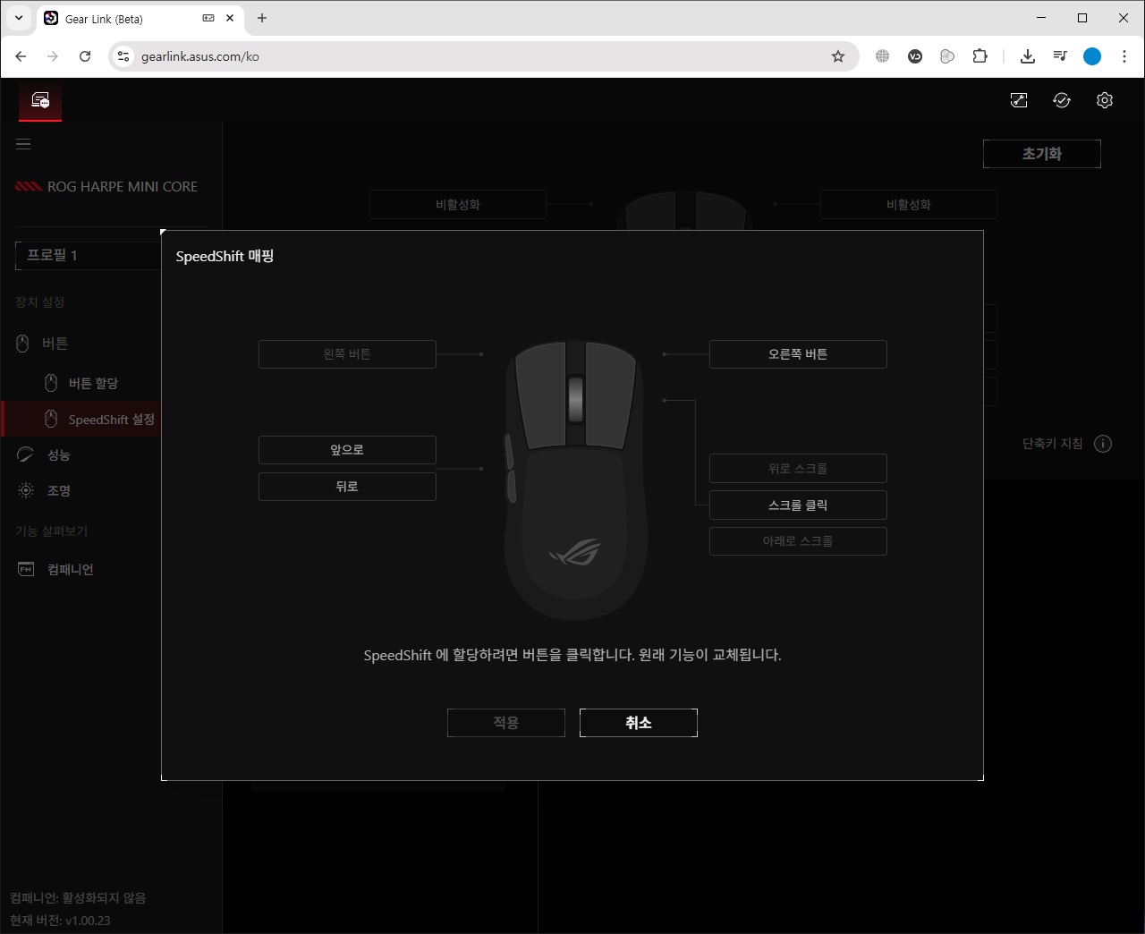
Task: Click the device list icon in top-left header
Action: tap(40, 100)
